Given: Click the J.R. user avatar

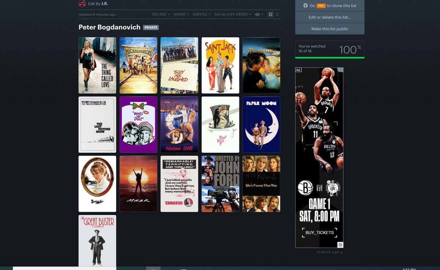Looking at the screenshot, I should pyautogui.click(x=82, y=4).
